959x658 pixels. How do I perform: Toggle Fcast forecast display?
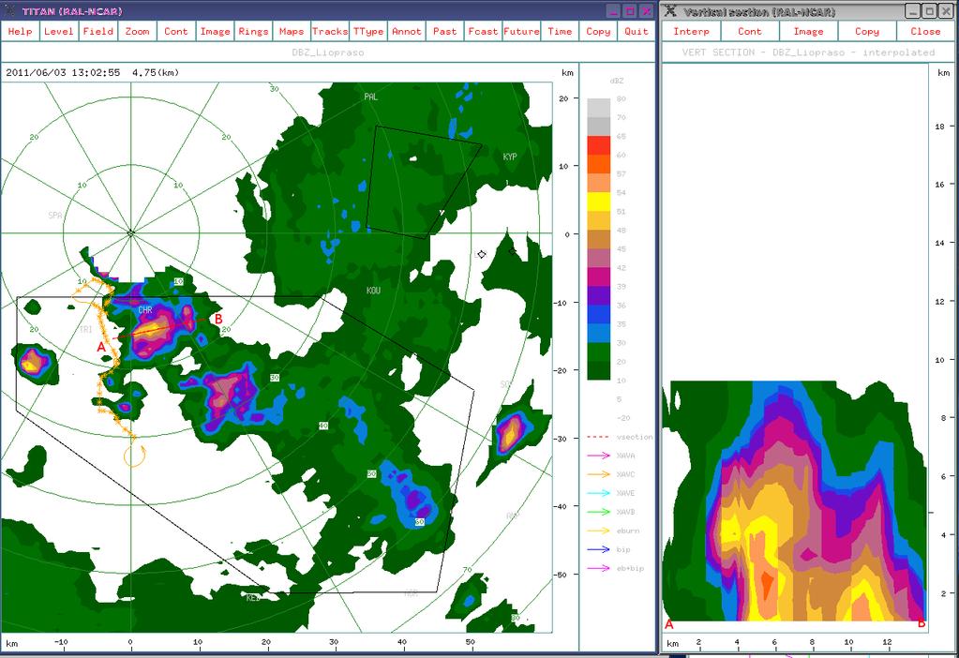tap(483, 31)
